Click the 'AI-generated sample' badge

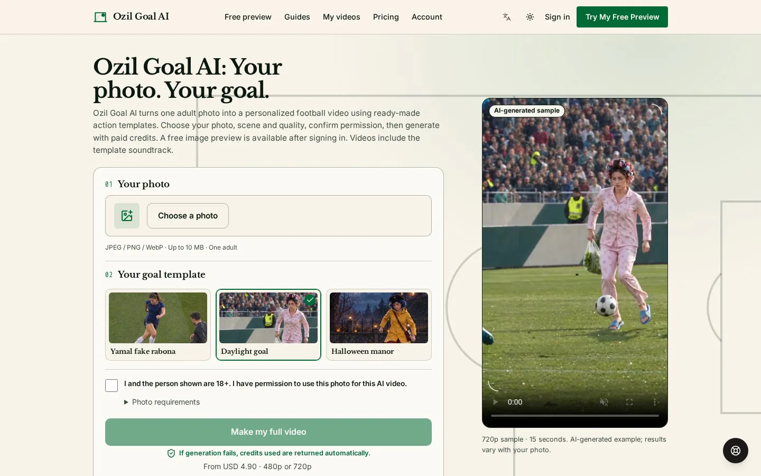coord(527,111)
